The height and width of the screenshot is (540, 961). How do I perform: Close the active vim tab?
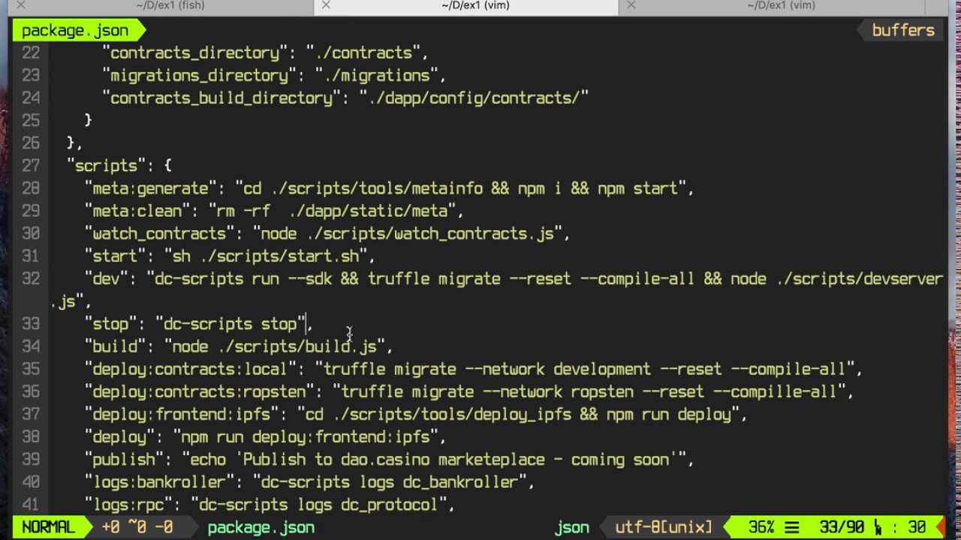click(x=326, y=5)
